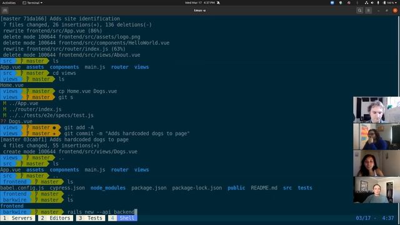Screen dimensions: 400x225
Task: Click the 'M ../App.vue' status line
Action: coord(21,103)
